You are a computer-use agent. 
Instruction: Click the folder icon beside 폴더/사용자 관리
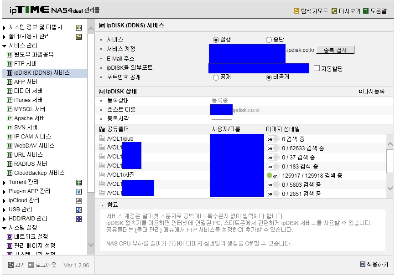coord(79,37)
